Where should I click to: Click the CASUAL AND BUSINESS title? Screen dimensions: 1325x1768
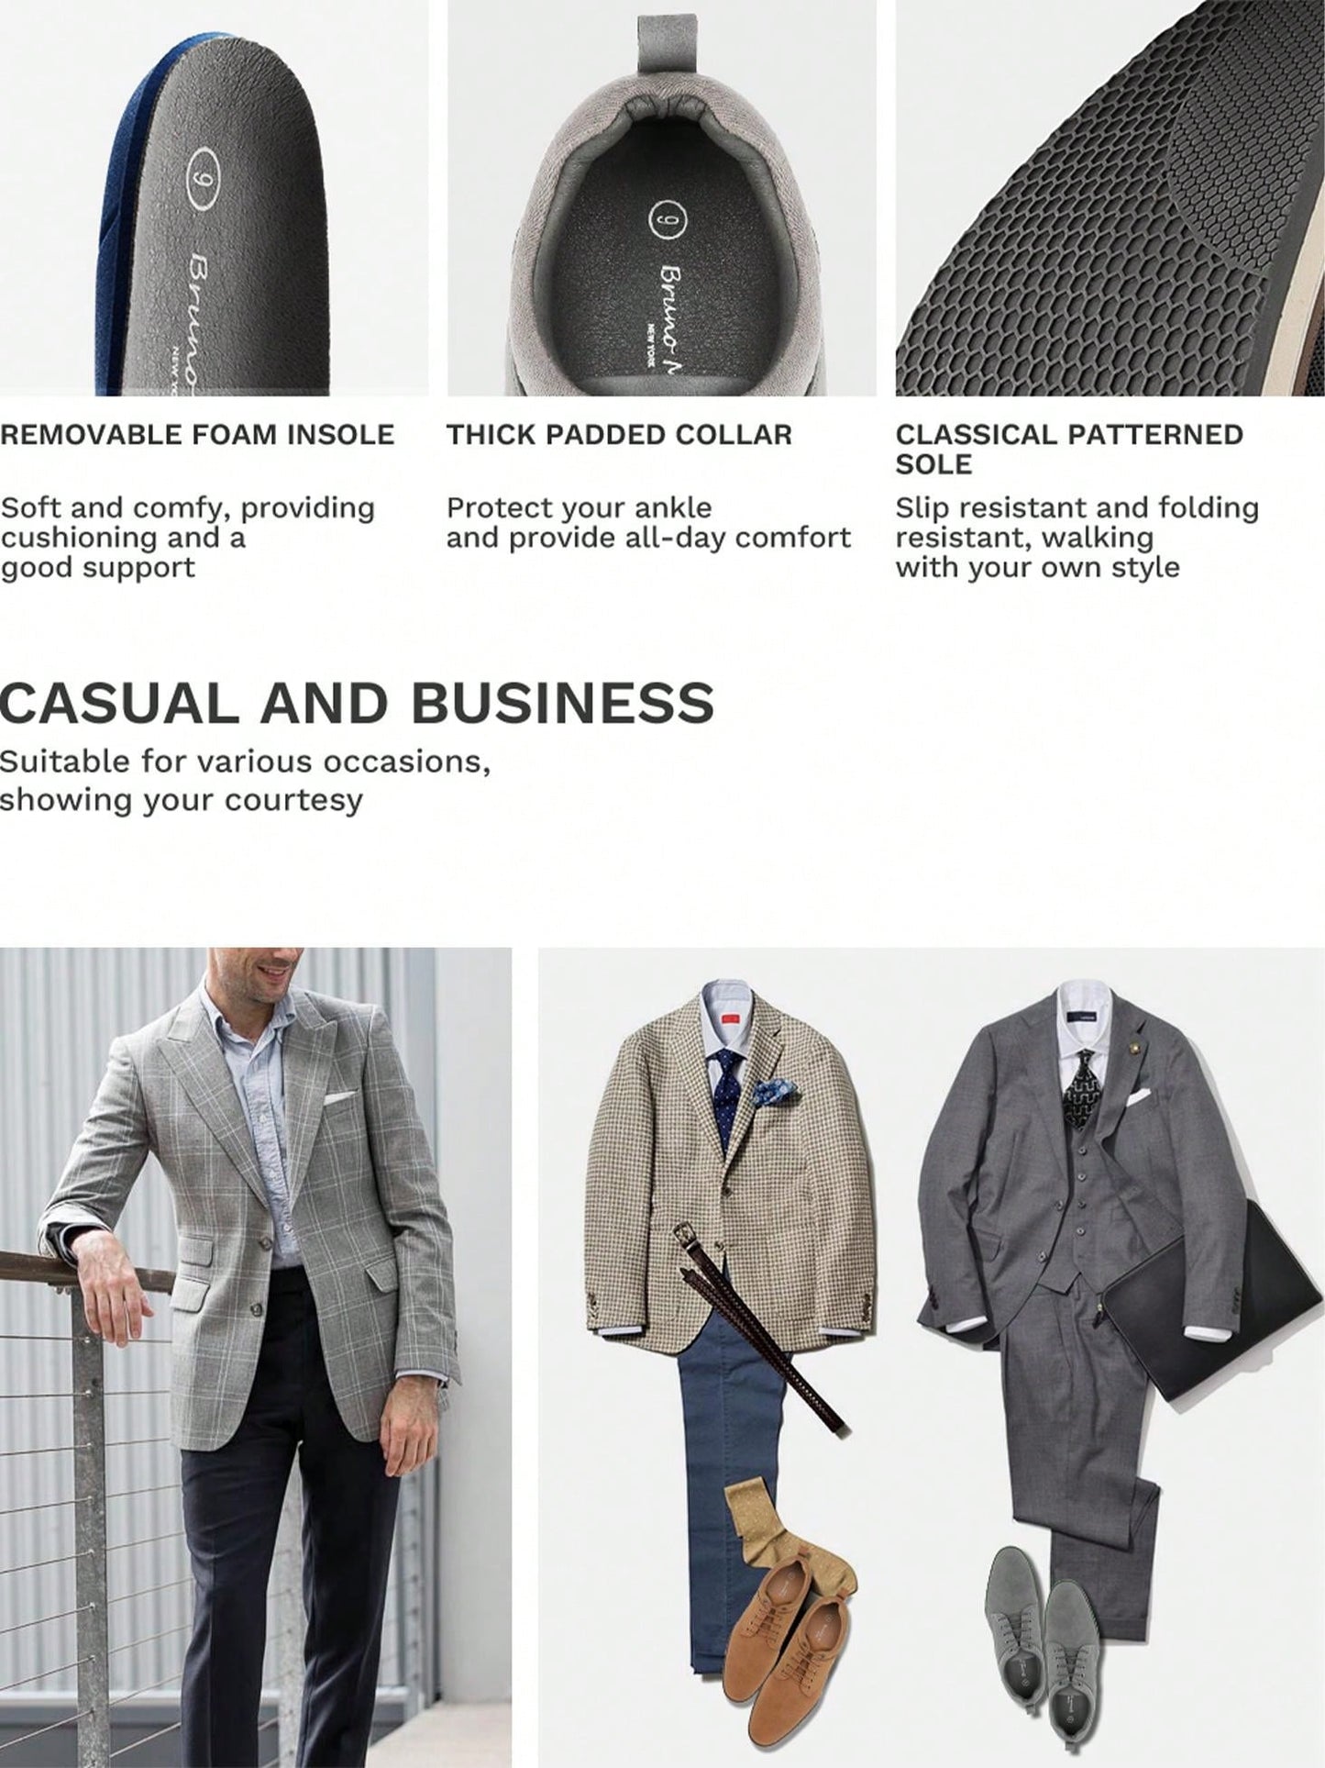point(357,704)
